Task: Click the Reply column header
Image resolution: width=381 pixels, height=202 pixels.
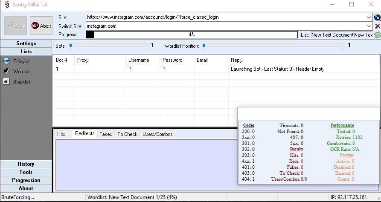Action: click(x=304, y=60)
